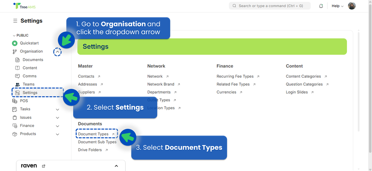
Task: Toggle the hamburger sidebar menu icon
Action: pos(15,21)
